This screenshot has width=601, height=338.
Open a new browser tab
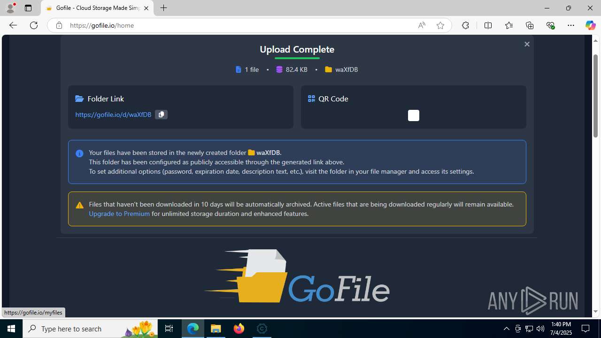[x=163, y=8]
